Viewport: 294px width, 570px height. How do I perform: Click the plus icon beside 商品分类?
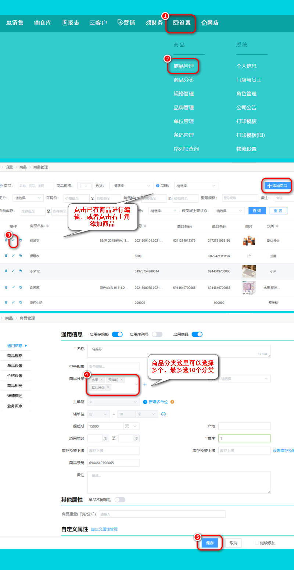(145, 384)
